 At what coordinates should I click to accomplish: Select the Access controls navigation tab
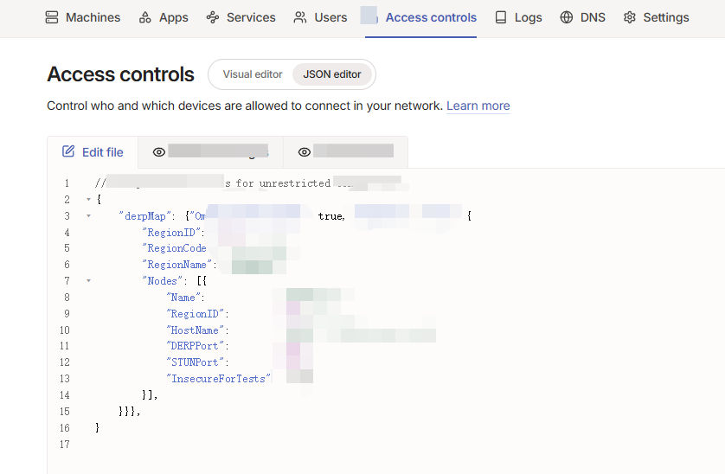point(431,17)
